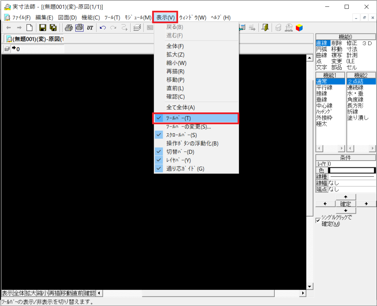Minimize the inner document window
The image size is (377, 306).
point(356,18)
